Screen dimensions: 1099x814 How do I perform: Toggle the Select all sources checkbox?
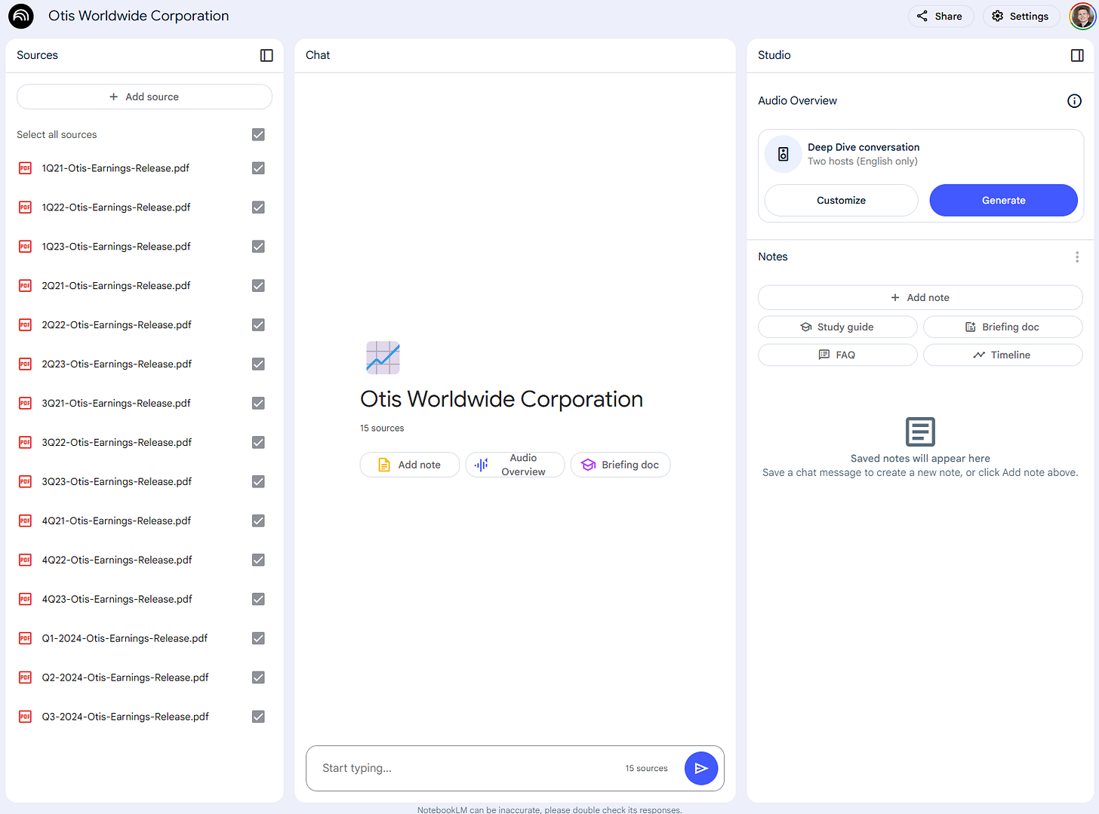tap(258, 135)
